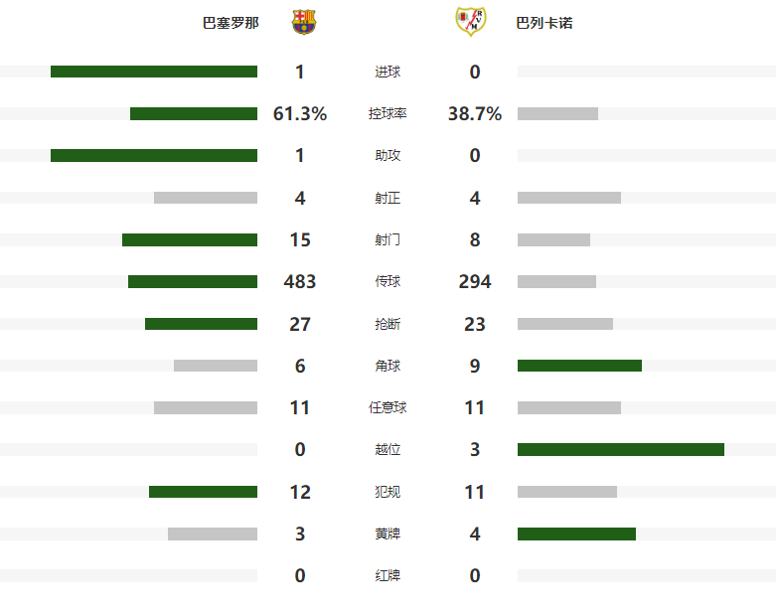Image resolution: width=777 pixels, height=612 pixels.
Task: Click Barcelona's green 61.3% possession bar
Action: click(194, 114)
